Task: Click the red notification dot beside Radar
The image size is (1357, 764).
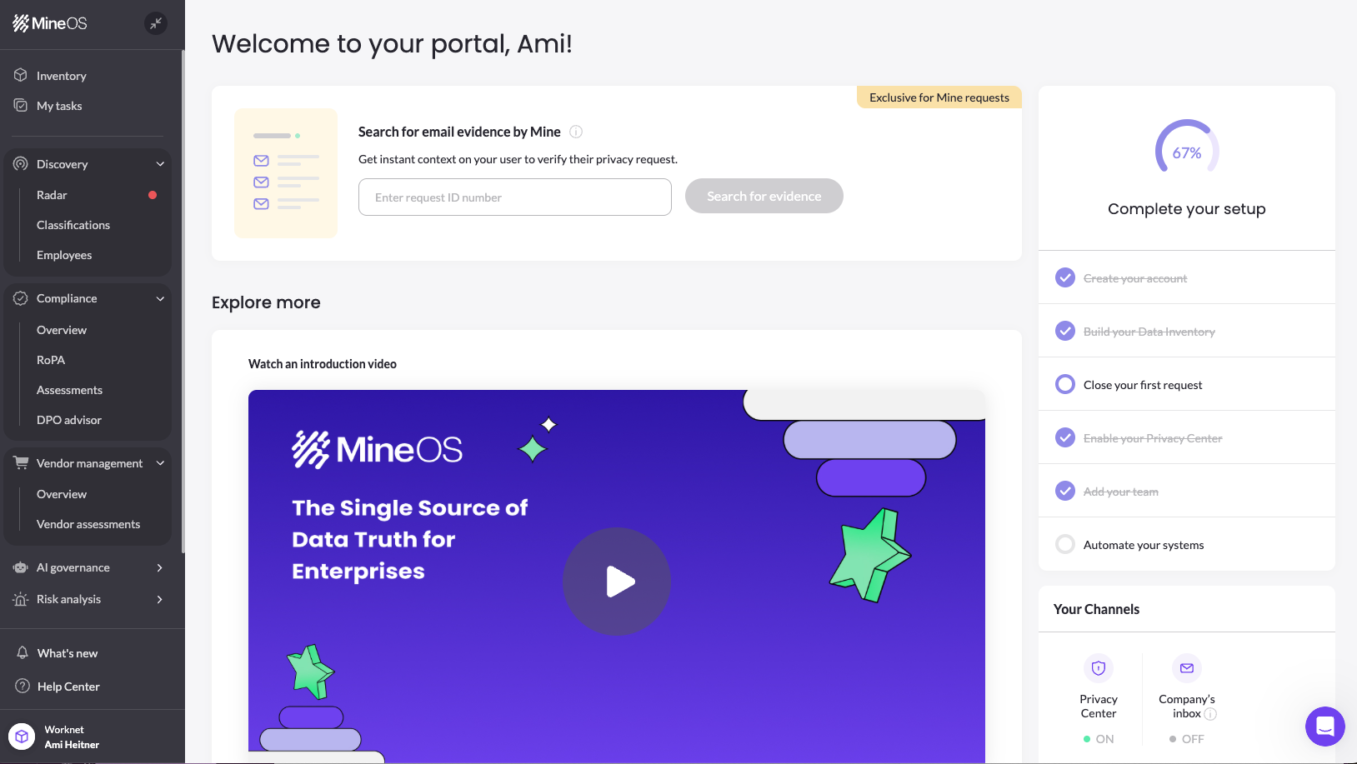Action: (x=153, y=195)
